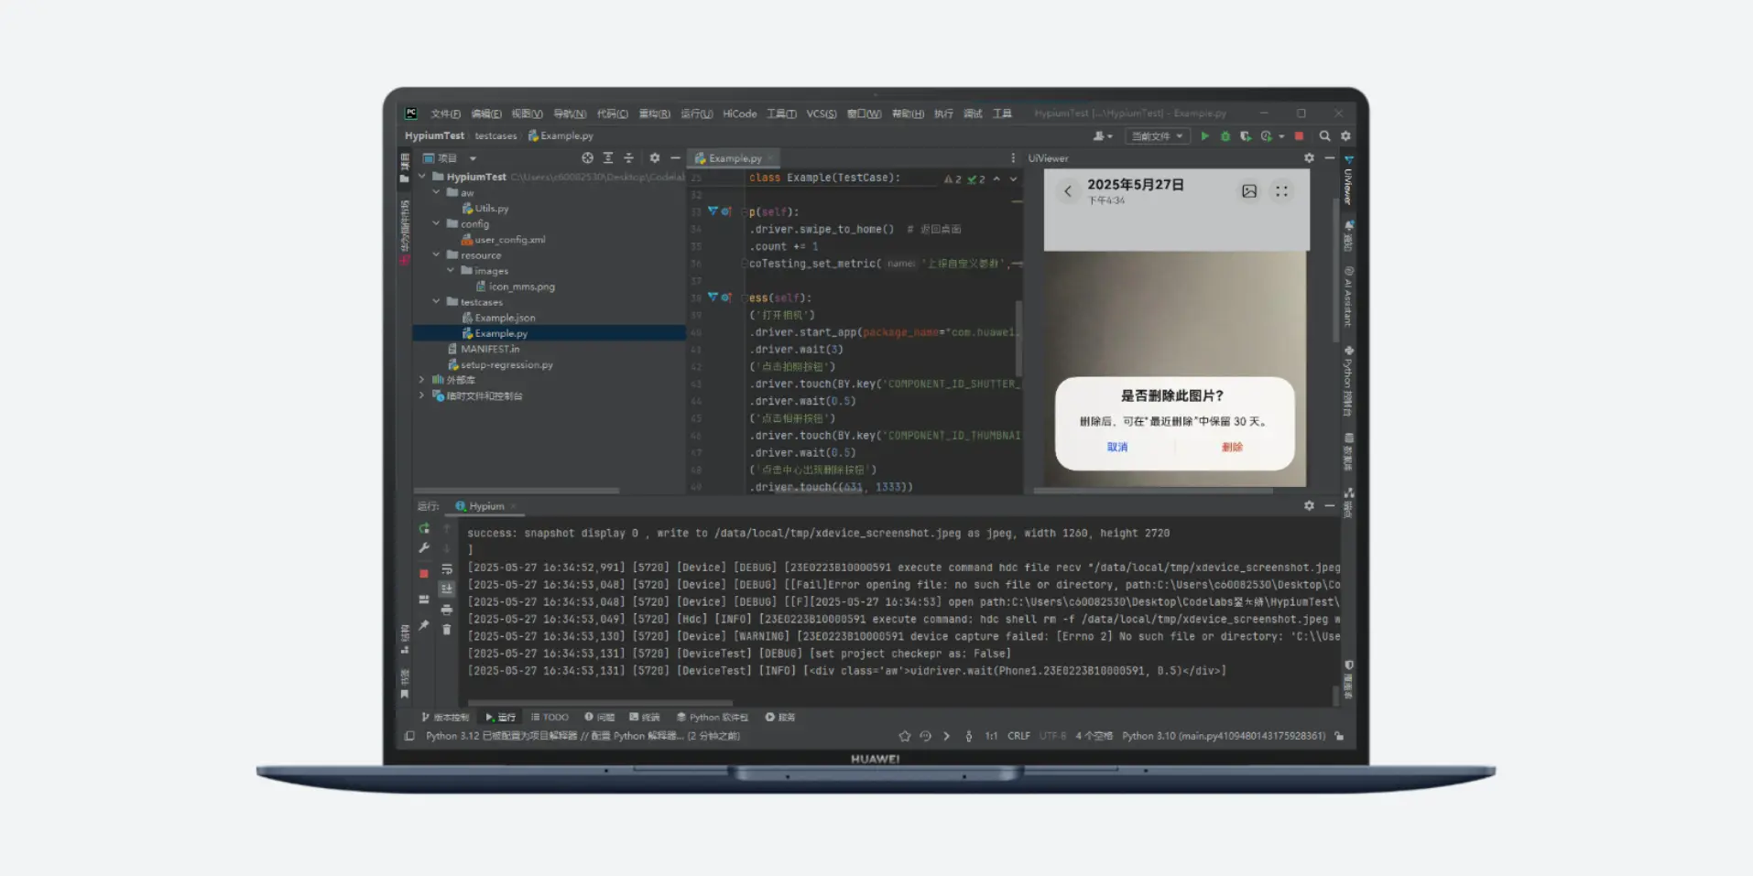
Task: Stop execution with red square in top toolbar
Action: [1299, 136]
